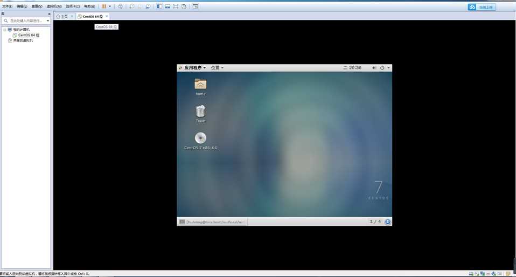Viewport: 516px width, 277px height.
Task: Click the blue notification icon in CentOS
Action: (x=388, y=221)
